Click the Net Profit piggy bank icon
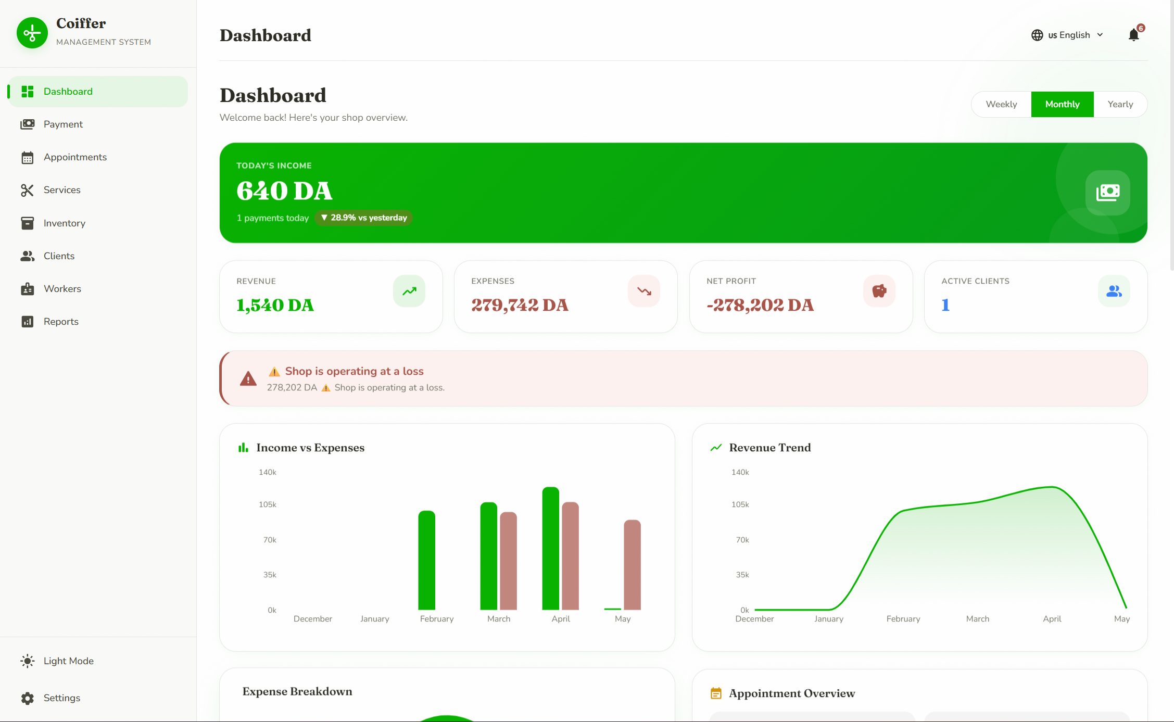Viewport: 1174px width, 722px height. [879, 291]
